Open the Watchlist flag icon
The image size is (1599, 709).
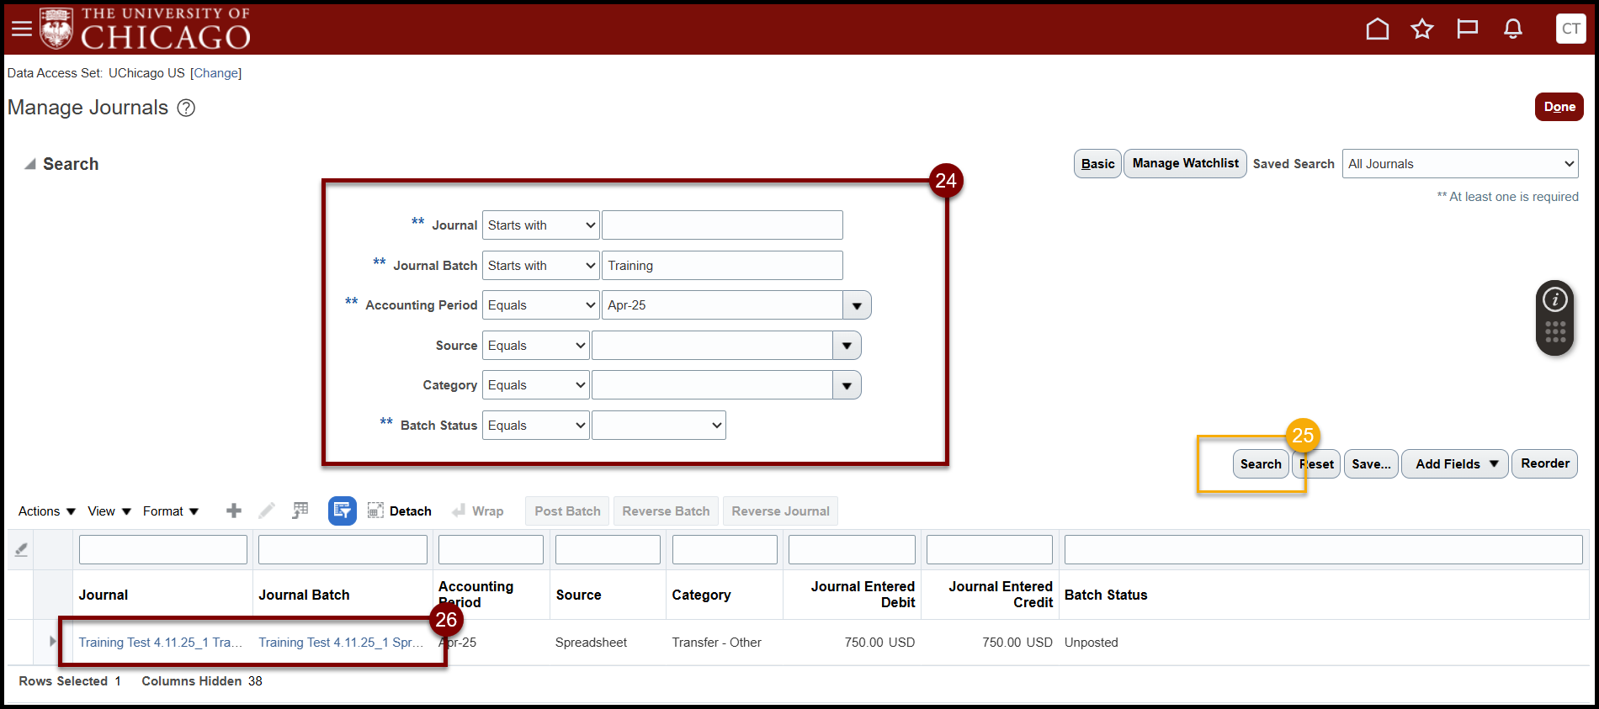(x=1467, y=29)
